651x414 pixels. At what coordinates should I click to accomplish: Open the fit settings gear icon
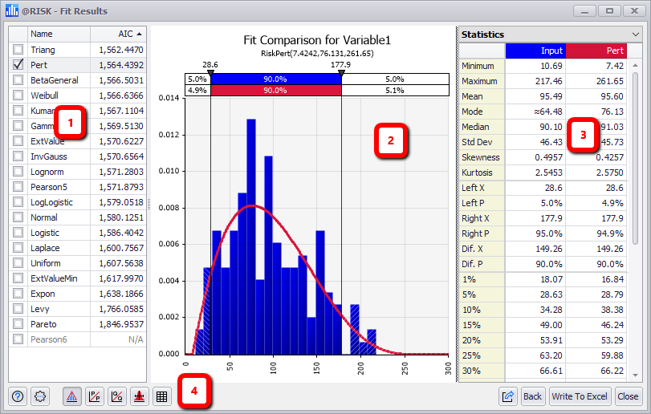click(41, 396)
